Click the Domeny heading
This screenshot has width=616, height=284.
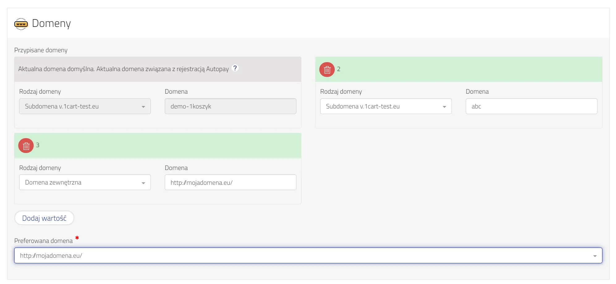pos(51,23)
